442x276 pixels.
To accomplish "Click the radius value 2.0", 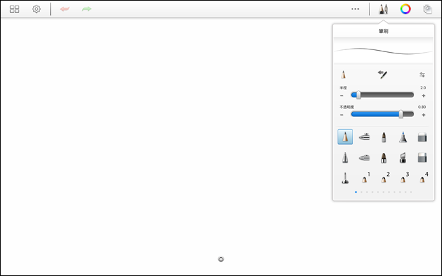I will click(x=423, y=88).
